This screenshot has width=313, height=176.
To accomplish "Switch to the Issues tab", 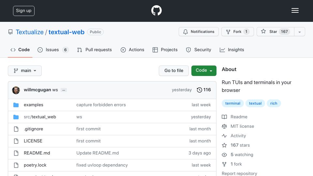I will click(53, 50).
